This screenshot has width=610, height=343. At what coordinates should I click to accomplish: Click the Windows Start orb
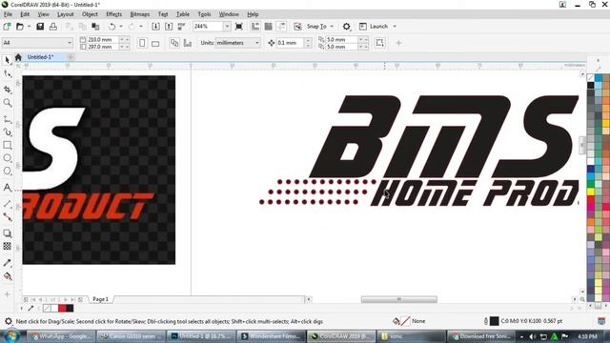click(x=10, y=336)
